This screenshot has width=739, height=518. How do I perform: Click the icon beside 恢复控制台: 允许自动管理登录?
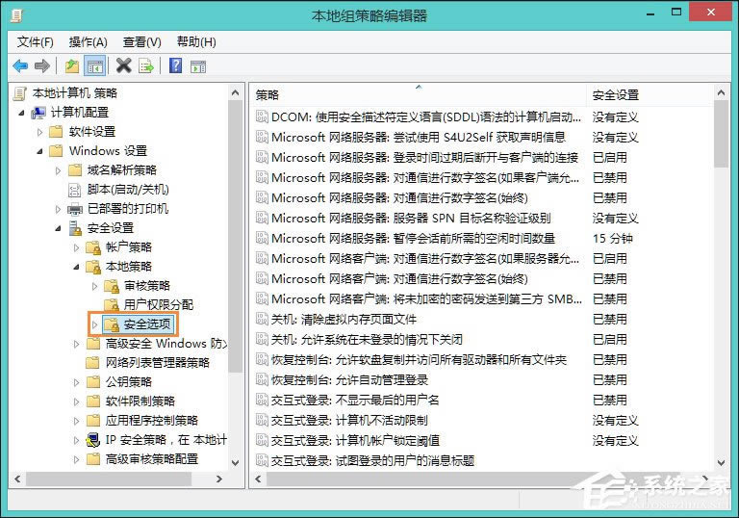click(x=262, y=379)
